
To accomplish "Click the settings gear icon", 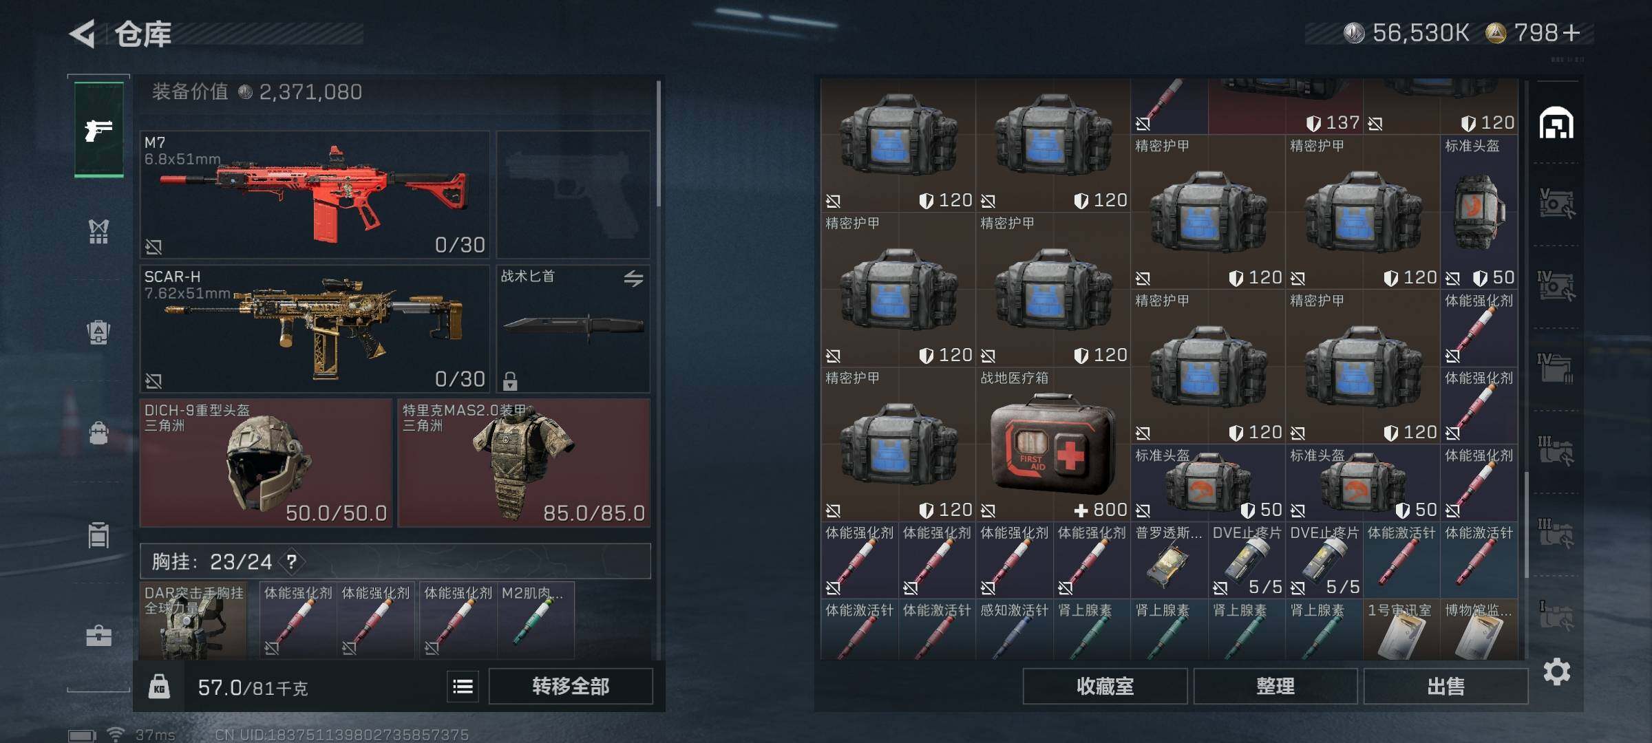I will [x=1556, y=671].
